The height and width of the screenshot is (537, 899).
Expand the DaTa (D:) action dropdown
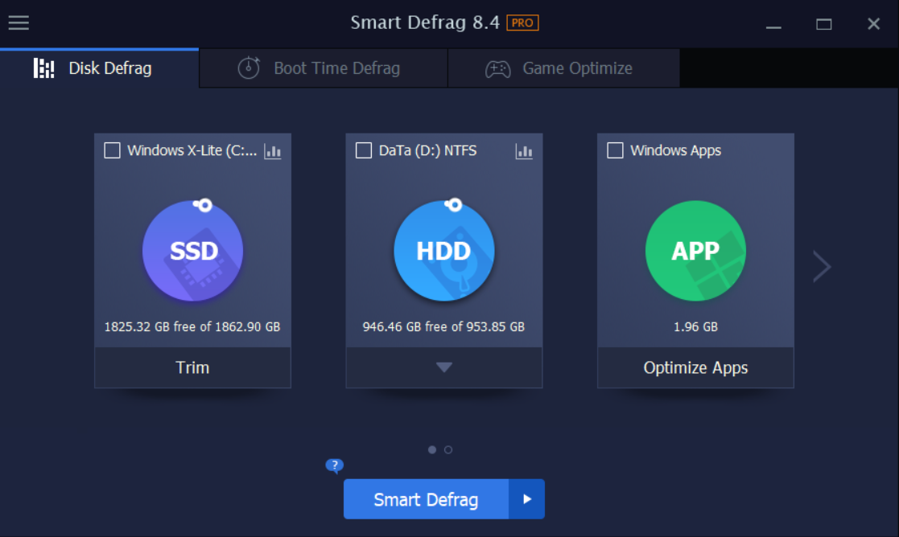443,367
